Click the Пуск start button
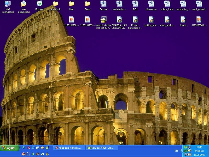The height and width of the screenshot is (157, 209). [x=10, y=148]
